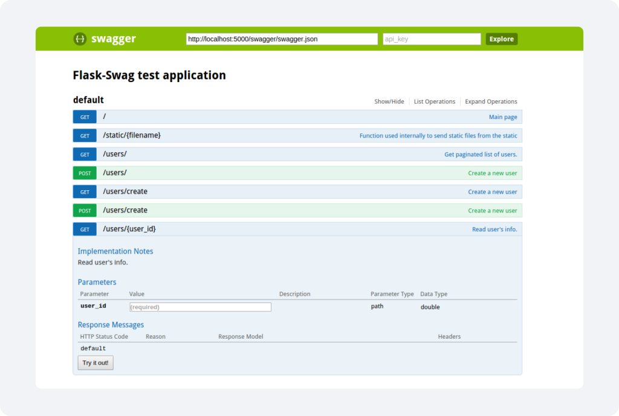Viewport: 619px width, 416px height.
Task: Click Expand Operations link
Action: point(491,101)
